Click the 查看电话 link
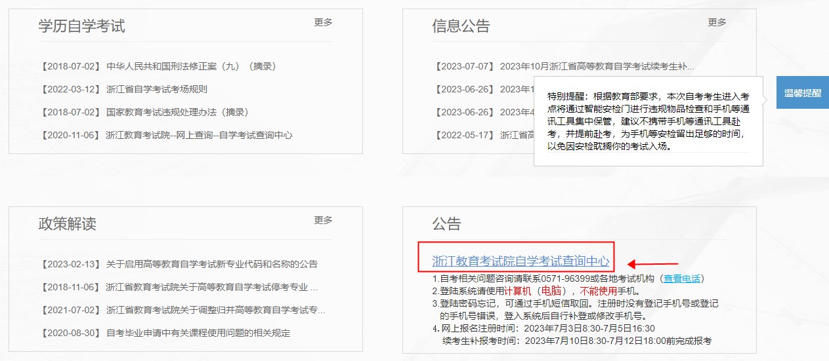The width and height of the screenshot is (829, 361). (x=683, y=279)
